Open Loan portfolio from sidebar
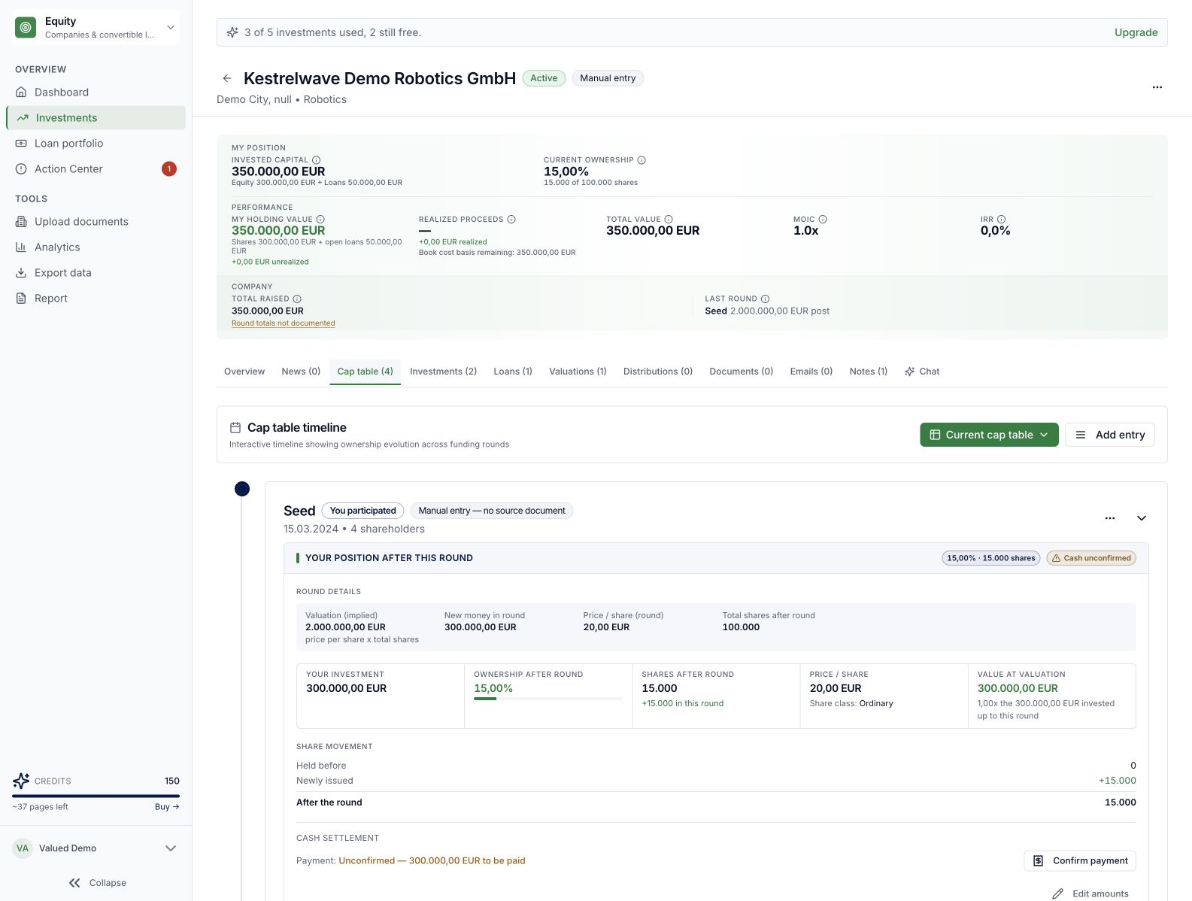 (x=96, y=144)
